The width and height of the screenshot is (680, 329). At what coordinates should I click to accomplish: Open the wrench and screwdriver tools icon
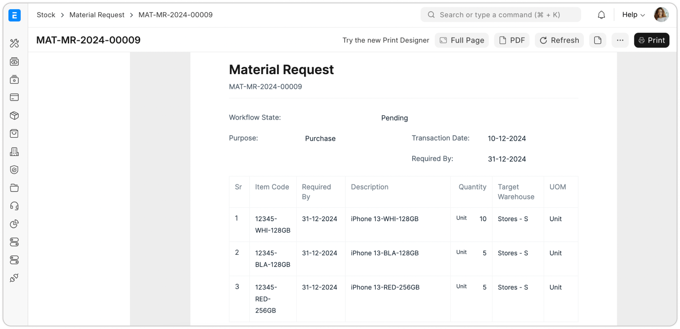(x=14, y=43)
